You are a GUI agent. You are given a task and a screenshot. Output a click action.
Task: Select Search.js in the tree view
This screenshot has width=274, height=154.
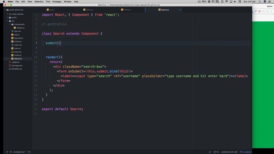tap(18, 59)
